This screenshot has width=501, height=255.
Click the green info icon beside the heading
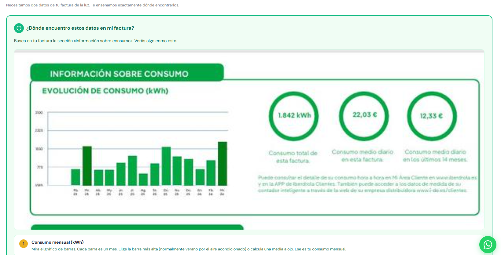pyautogui.click(x=19, y=28)
